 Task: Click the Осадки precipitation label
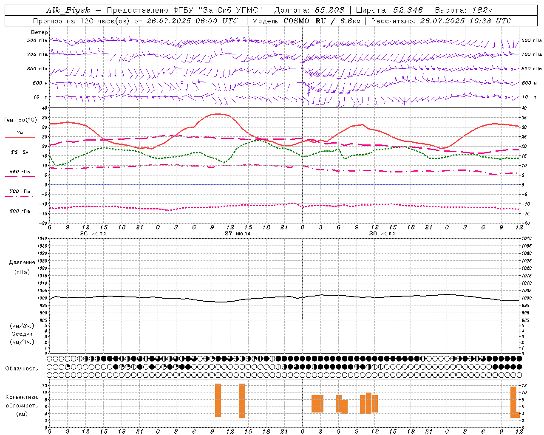22,334
